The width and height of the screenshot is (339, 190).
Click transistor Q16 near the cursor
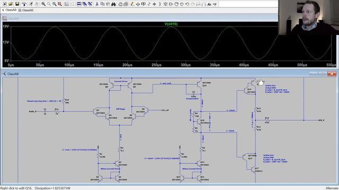[x=254, y=83]
